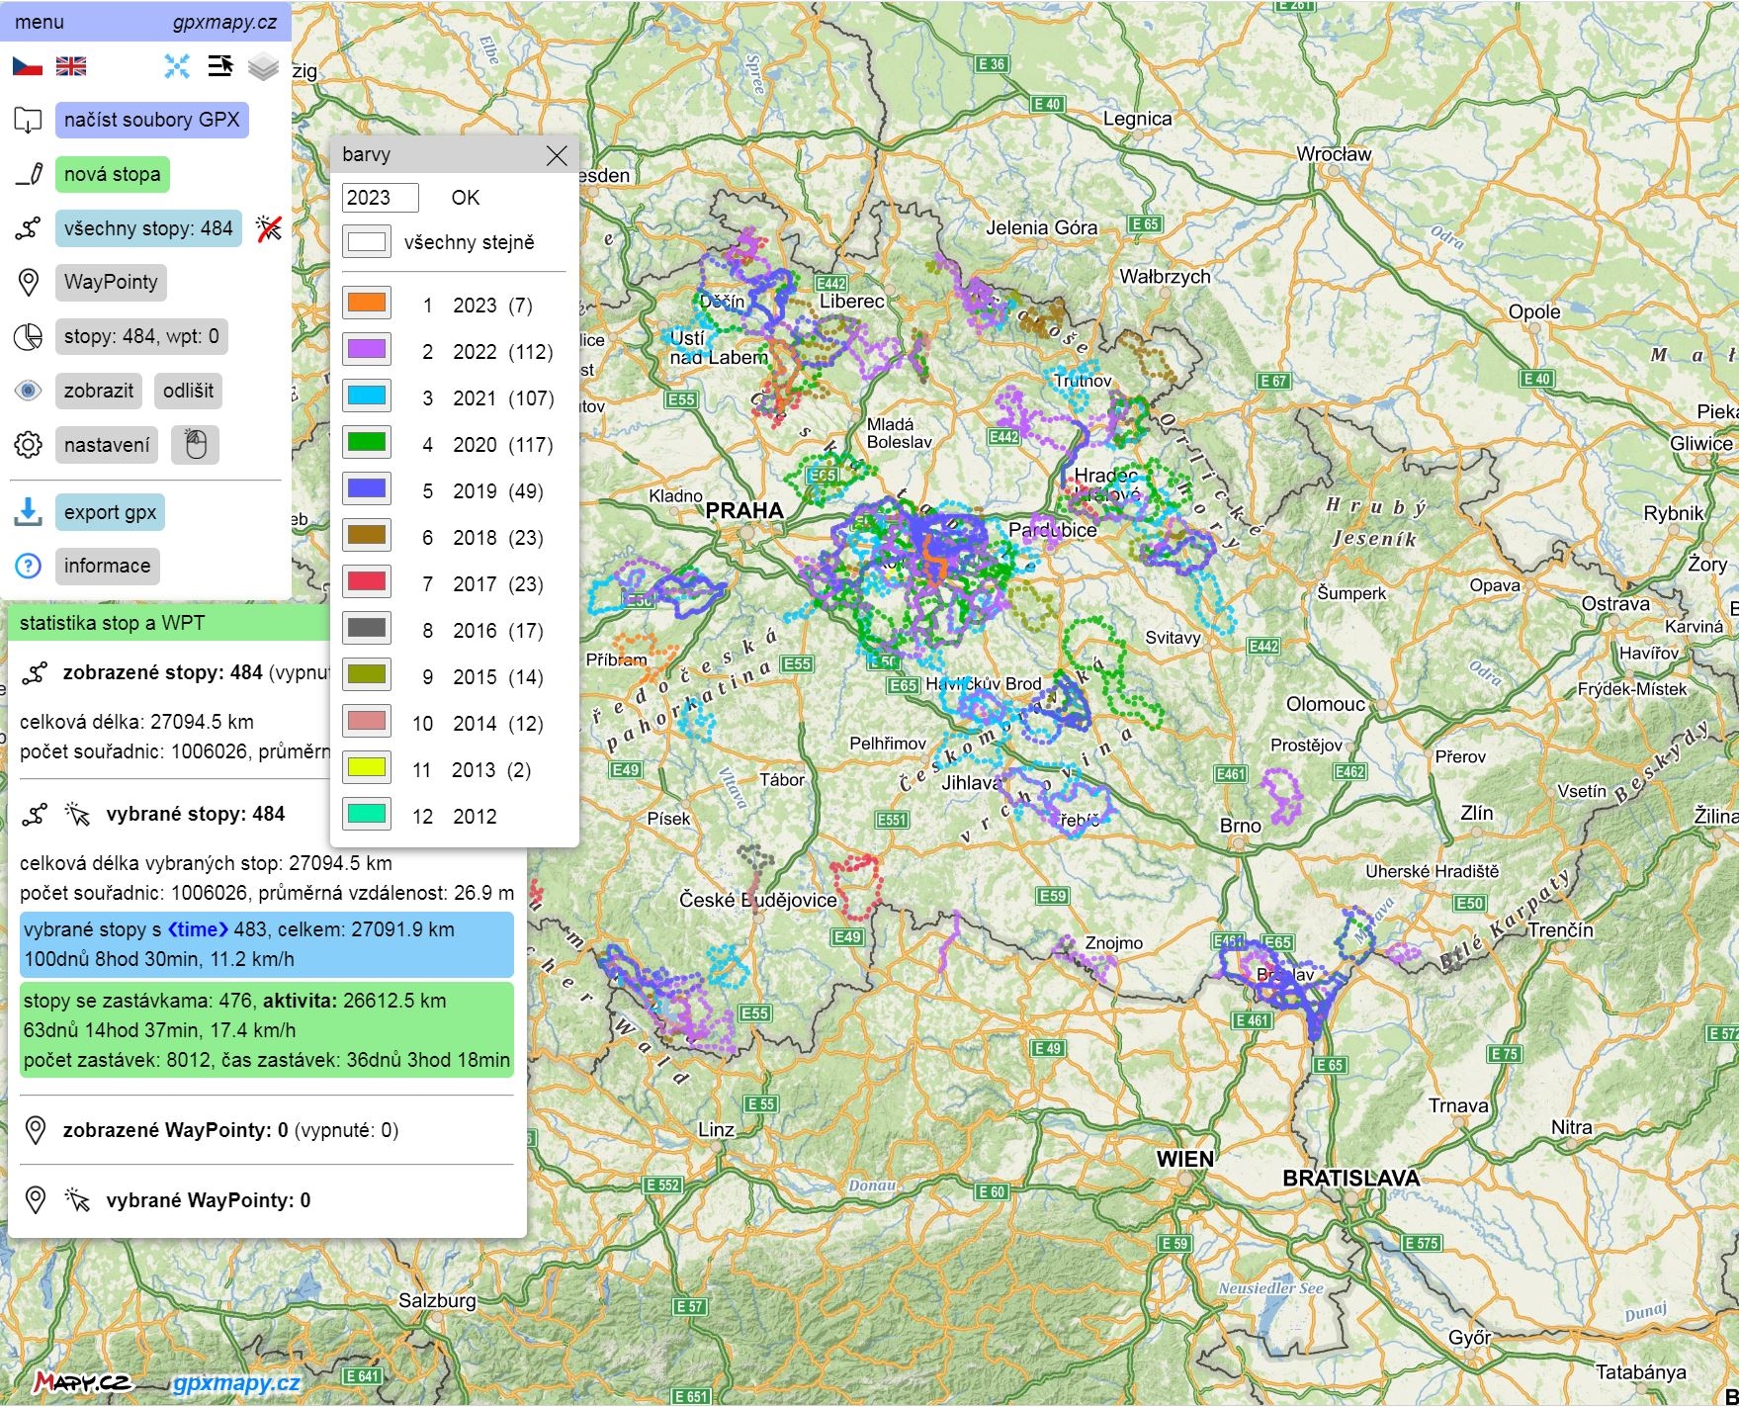Toggle the eye visibility icon
The height and width of the screenshot is (1407, 1739).
tap(28, 391)
